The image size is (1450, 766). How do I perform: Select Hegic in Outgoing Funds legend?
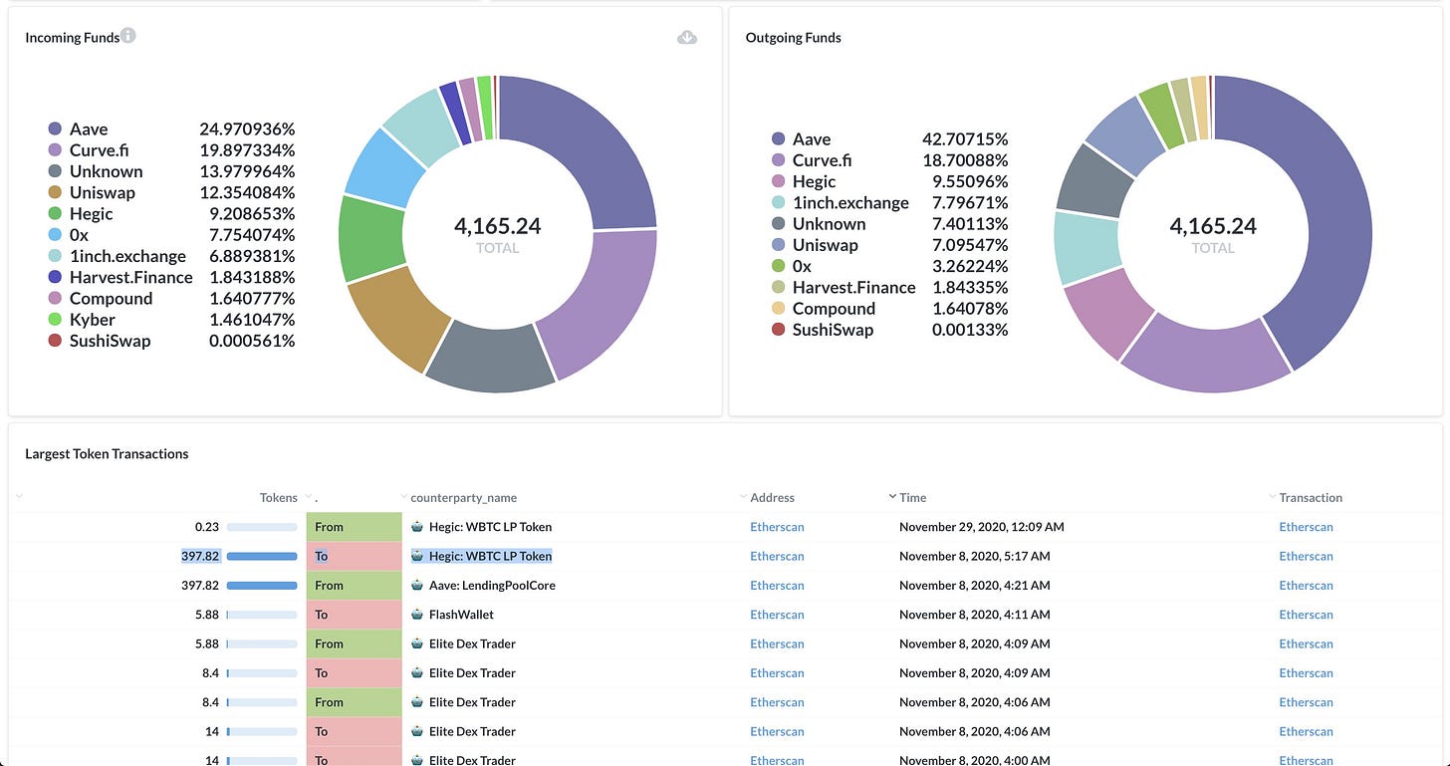(x=804, y=181)
